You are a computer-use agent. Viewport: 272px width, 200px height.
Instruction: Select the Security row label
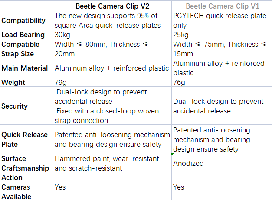[26, 106]
